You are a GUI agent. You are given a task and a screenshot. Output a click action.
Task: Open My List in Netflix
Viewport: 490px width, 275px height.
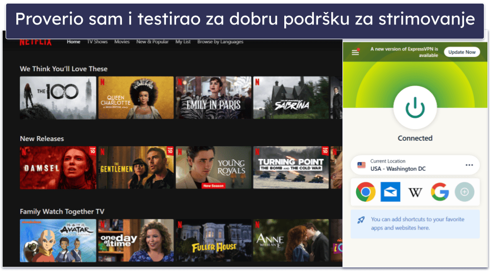(x=183, y=42)
